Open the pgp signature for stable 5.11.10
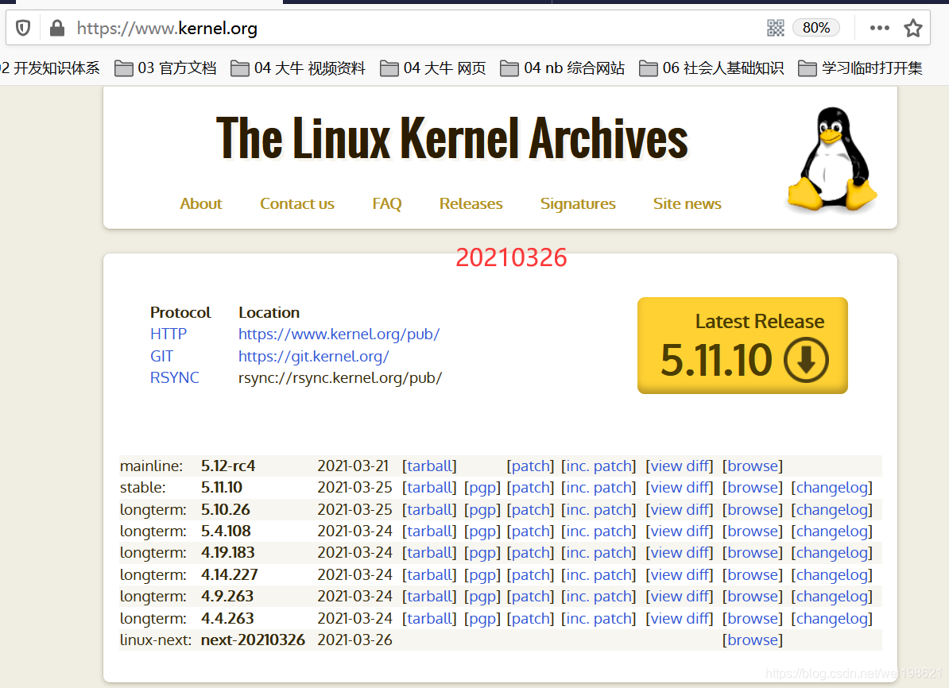Image resolution: width=949 pixels, height=688 pixels. coord(482,488)
